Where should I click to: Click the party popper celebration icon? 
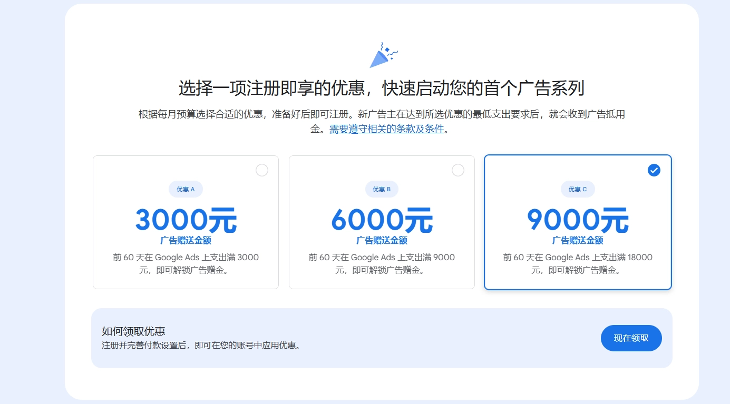[x=383, y=55]
